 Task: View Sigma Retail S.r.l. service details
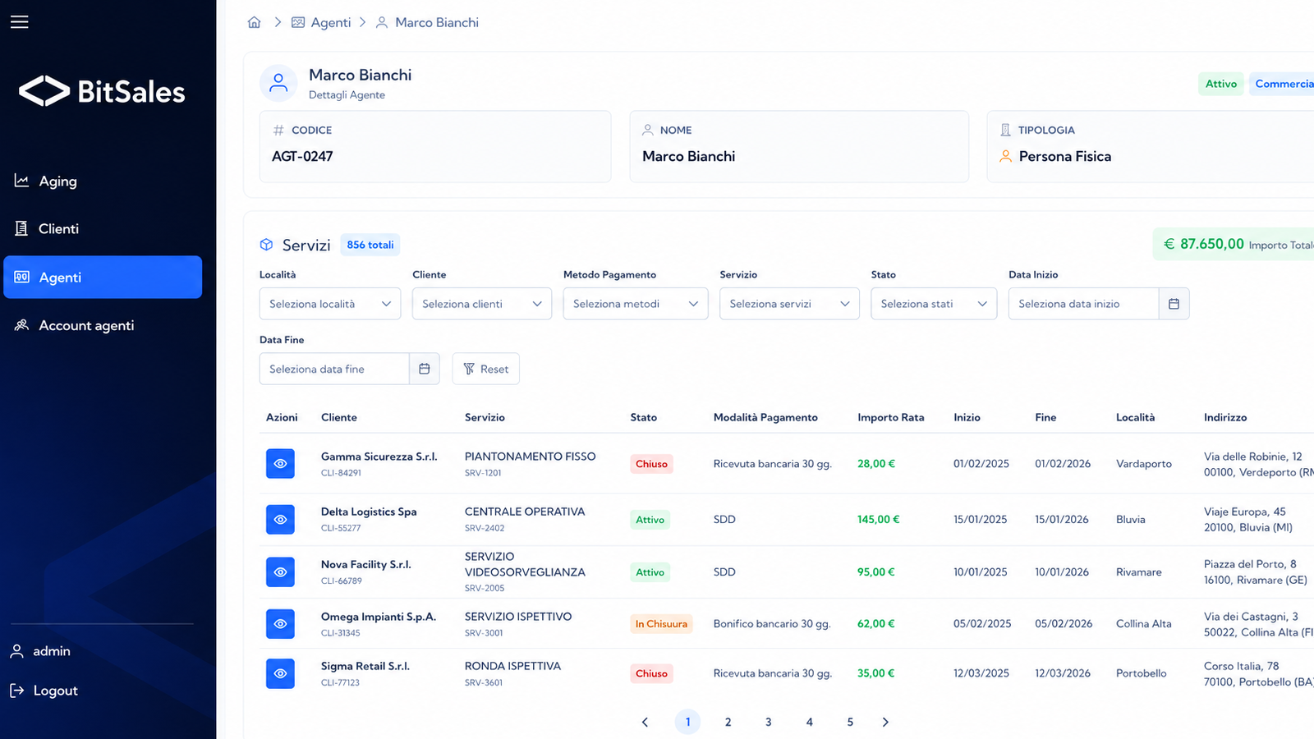[x=280, y=673]
